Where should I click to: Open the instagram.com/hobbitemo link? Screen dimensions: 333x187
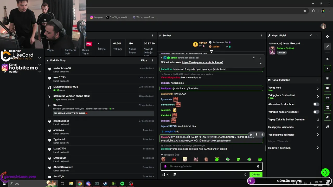pyautogui.click(x=202, y=62)
